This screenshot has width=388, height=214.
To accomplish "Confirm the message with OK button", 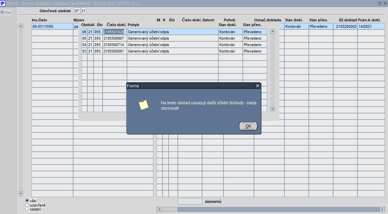I will pyautogui.click(x=248, y=126).
